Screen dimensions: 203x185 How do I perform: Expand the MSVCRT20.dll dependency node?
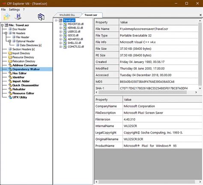(x=60, y=24)
